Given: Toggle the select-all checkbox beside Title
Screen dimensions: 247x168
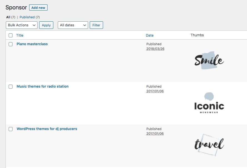Looking at the screenshot, I should point(11,35).
